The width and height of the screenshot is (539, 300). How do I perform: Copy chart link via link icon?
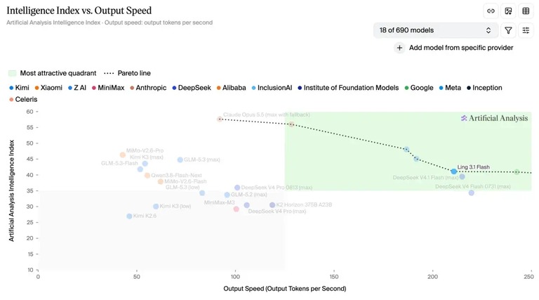click(x=491, y=11)
